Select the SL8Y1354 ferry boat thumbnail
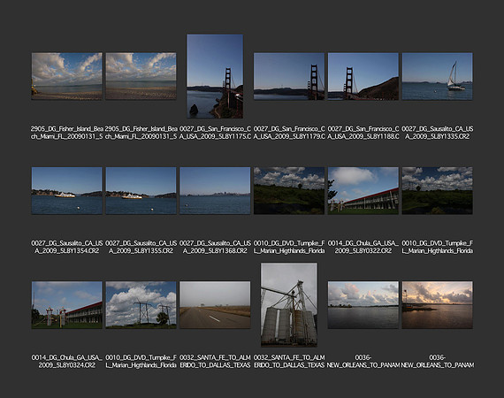Image resolution: width=504 pixels, height=398 pixels. (x=67, y=191)
